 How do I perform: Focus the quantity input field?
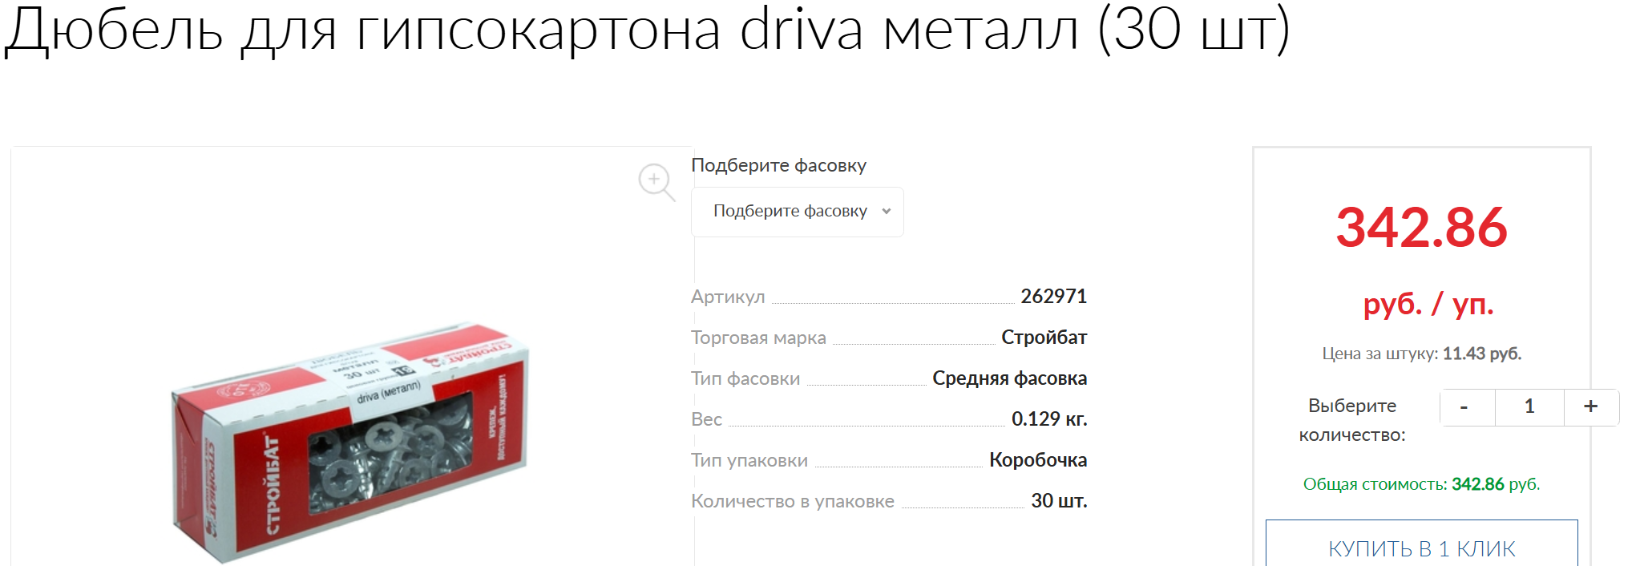pos(1529,407)
